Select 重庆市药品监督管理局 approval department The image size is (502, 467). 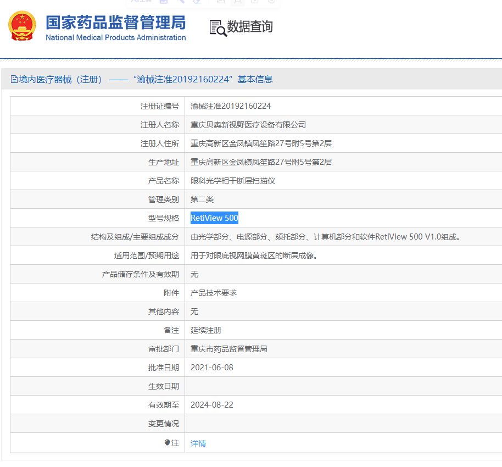click(229, 349)
